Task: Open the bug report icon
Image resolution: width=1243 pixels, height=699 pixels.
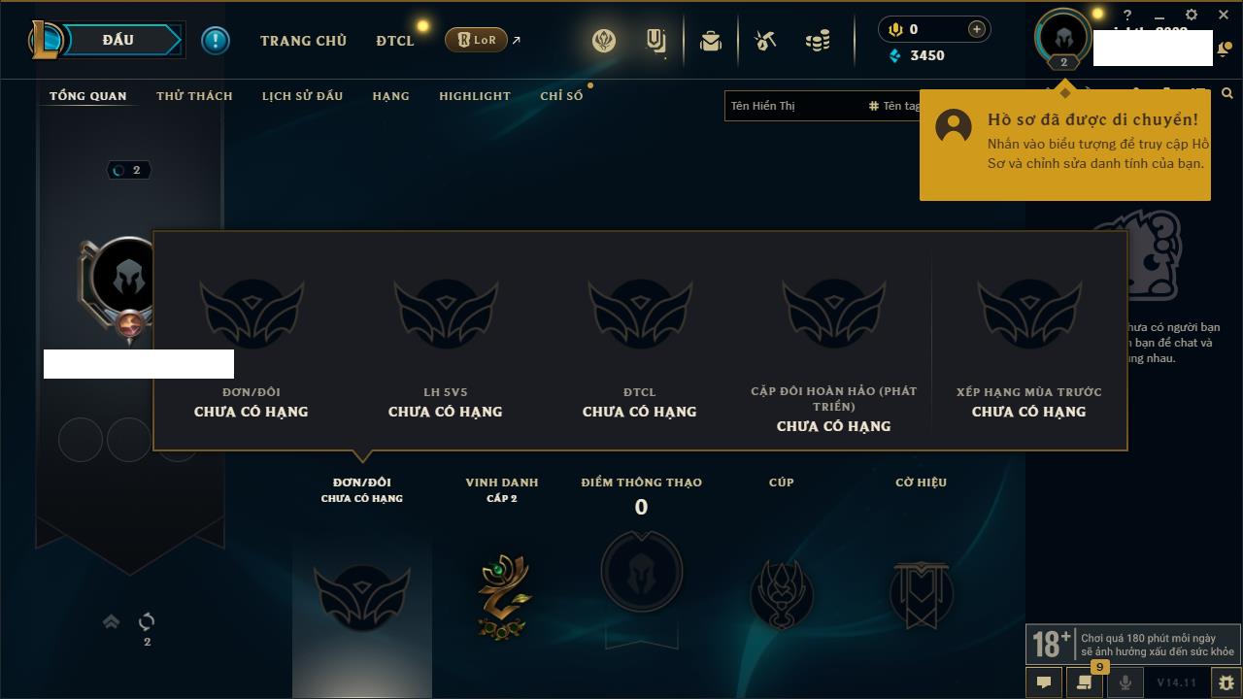Action: (1226, 682)
